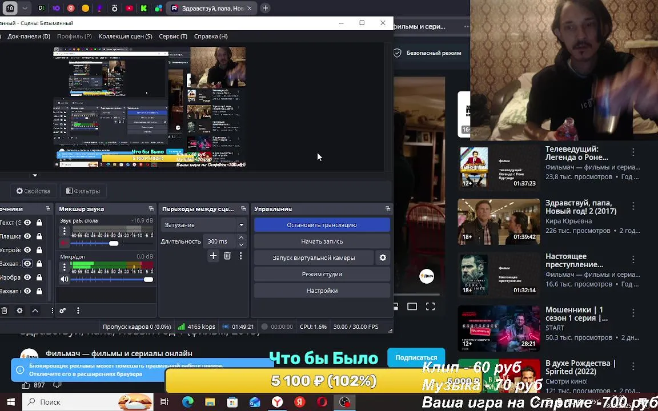The height and width of the screenshot is (411, 658).
Task: Click the 300 ms duration field
Action: point(219,241)
